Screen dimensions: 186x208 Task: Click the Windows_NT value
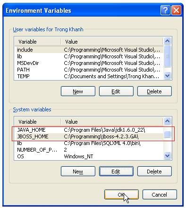(78, 156)
